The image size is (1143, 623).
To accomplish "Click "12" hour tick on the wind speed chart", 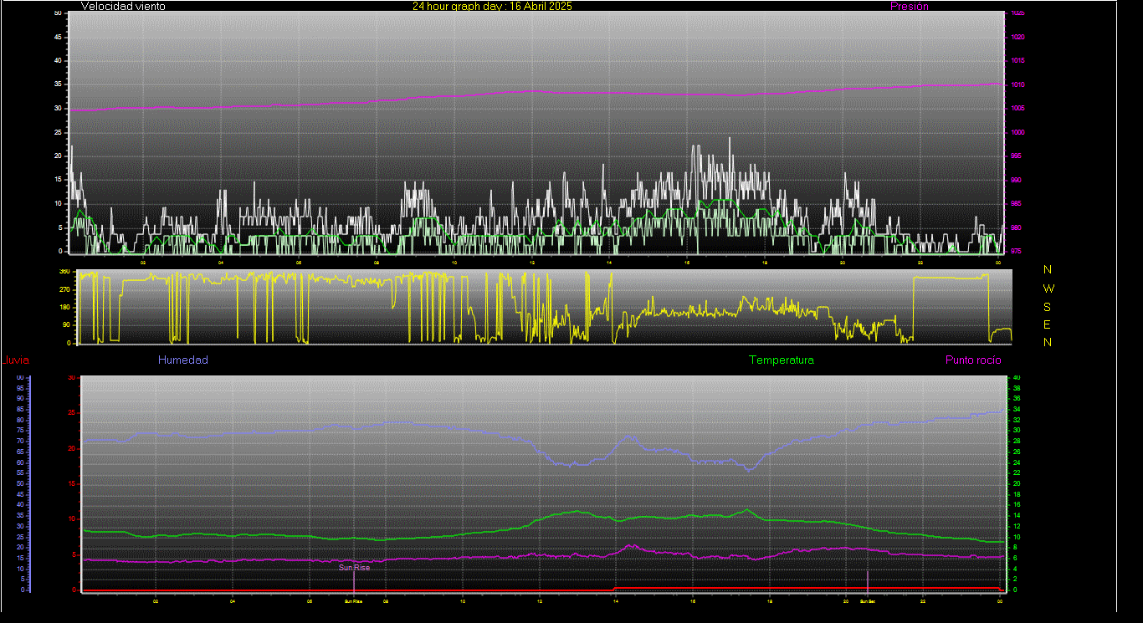I will point(532,263).
